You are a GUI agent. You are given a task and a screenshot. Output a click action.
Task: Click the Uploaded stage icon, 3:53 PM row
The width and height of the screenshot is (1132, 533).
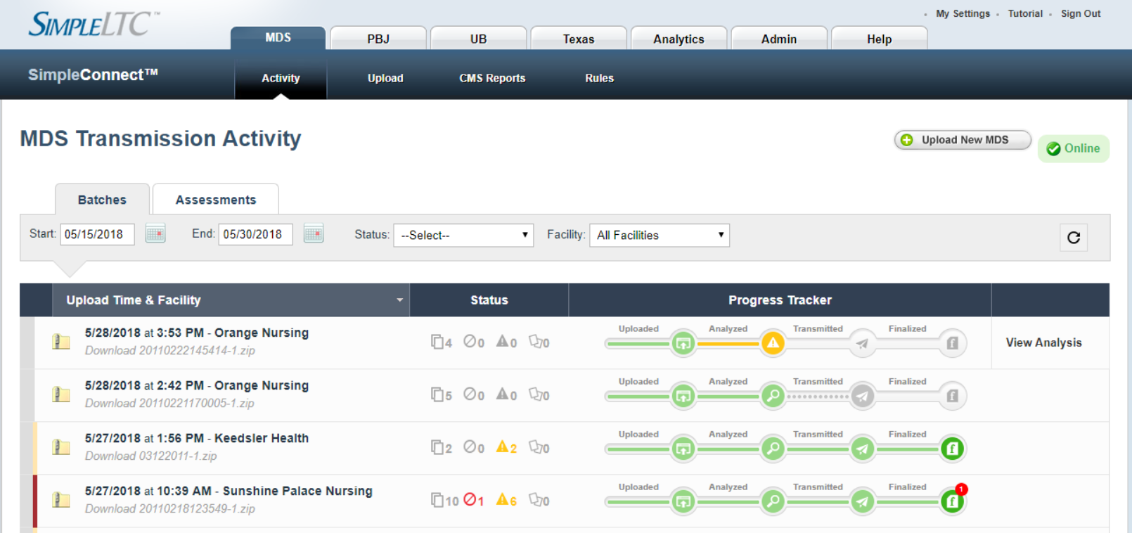point(683,343)
